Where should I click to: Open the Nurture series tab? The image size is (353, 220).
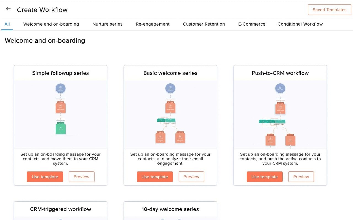tap(107, 24)
